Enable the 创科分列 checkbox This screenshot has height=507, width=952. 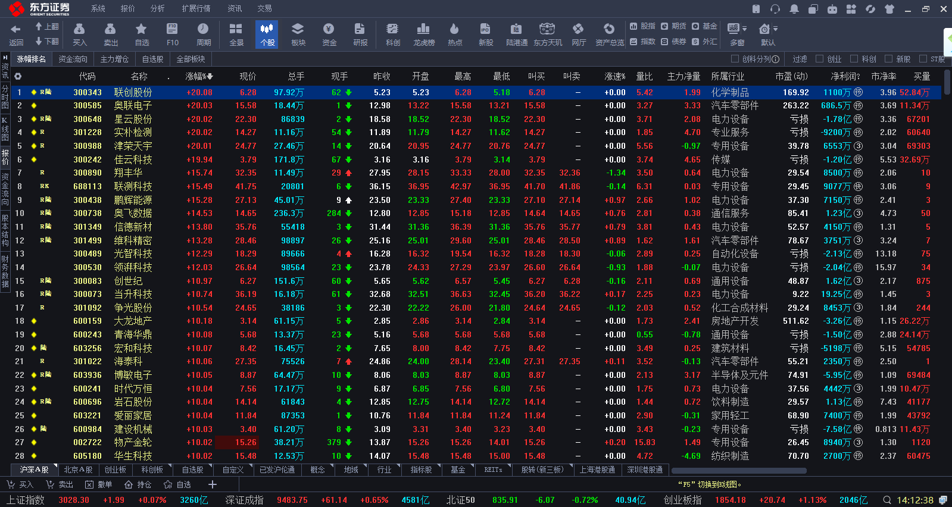coord(735,59)
